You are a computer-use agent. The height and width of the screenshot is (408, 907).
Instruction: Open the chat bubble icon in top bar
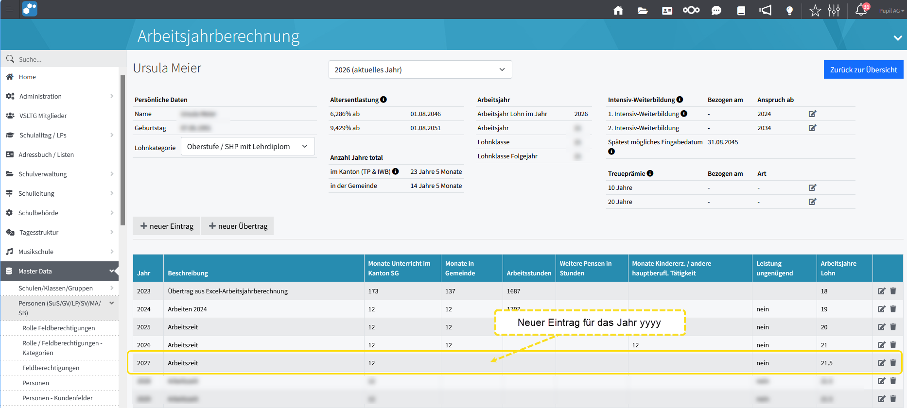point(716,10)
